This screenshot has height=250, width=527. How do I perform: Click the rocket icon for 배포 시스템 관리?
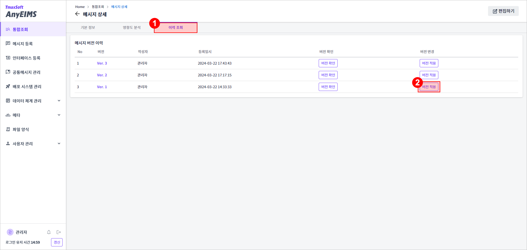click(x=8, y=86)
